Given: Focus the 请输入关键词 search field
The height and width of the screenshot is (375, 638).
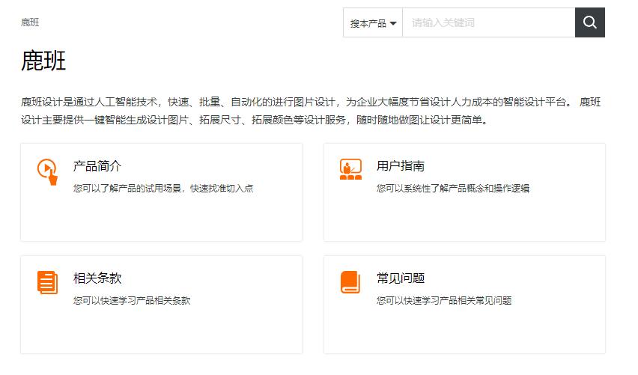Looking at the screenshot, I should tap(488, 22).
